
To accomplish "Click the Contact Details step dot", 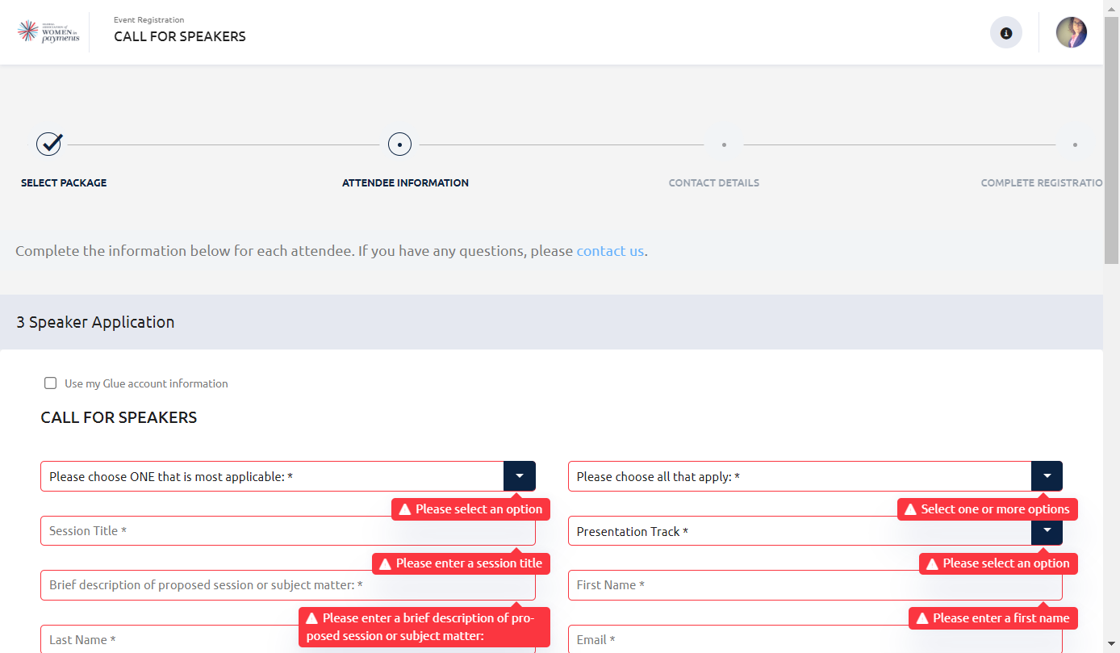I will [724, 144].
